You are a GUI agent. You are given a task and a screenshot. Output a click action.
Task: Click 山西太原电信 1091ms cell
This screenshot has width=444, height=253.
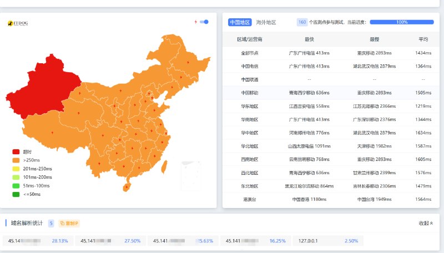[309, 146]
